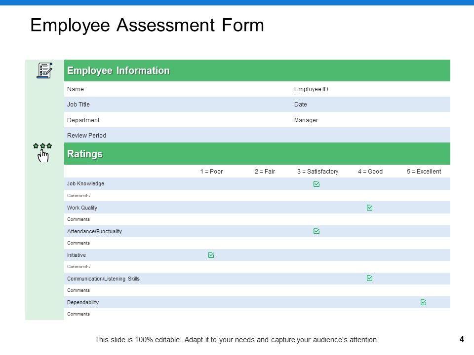474x355 pixels.
Task: Click the Job Title field row
Action: [79, 105]
